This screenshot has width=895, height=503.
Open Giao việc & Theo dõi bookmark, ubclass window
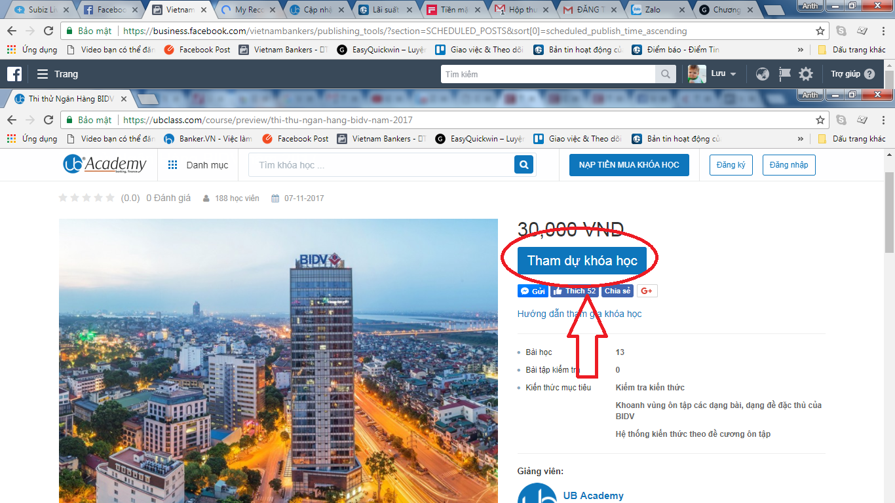(577, 139)
